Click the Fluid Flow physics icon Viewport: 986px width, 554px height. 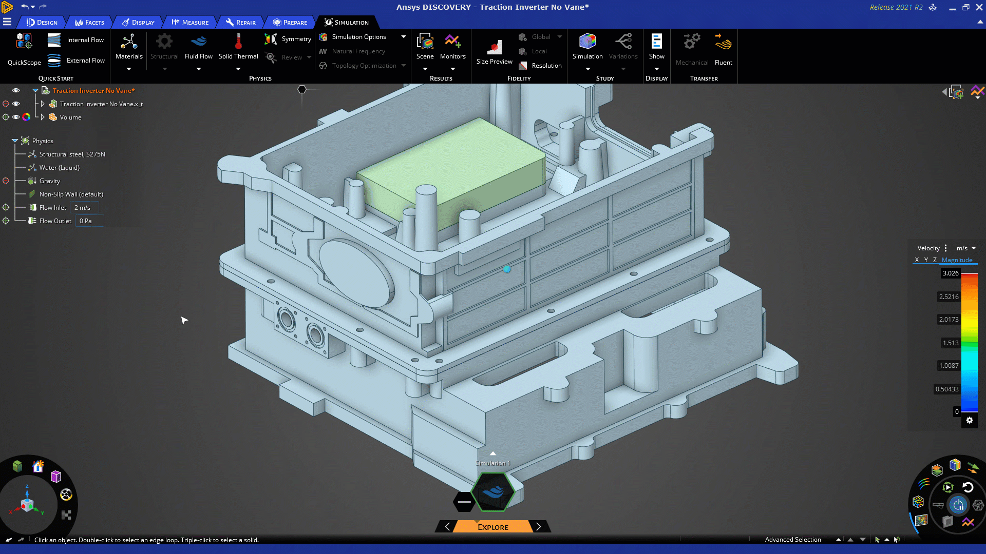point(198,42)
